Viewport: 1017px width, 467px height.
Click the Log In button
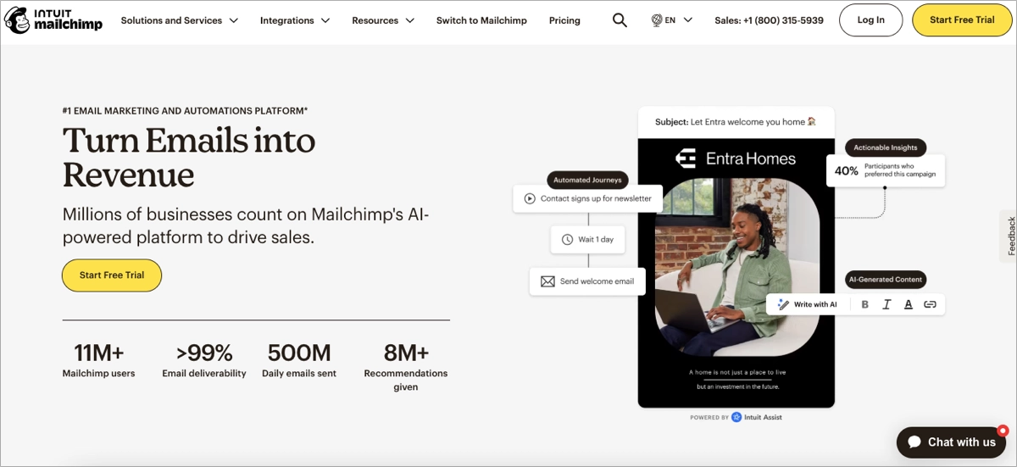[870, 20]
